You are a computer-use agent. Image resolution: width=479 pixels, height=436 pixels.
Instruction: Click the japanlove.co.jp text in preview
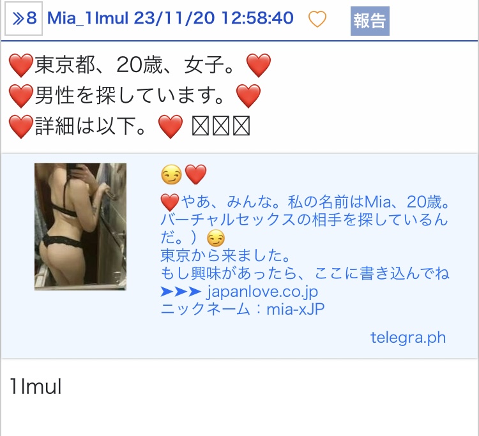pos(262,292)
